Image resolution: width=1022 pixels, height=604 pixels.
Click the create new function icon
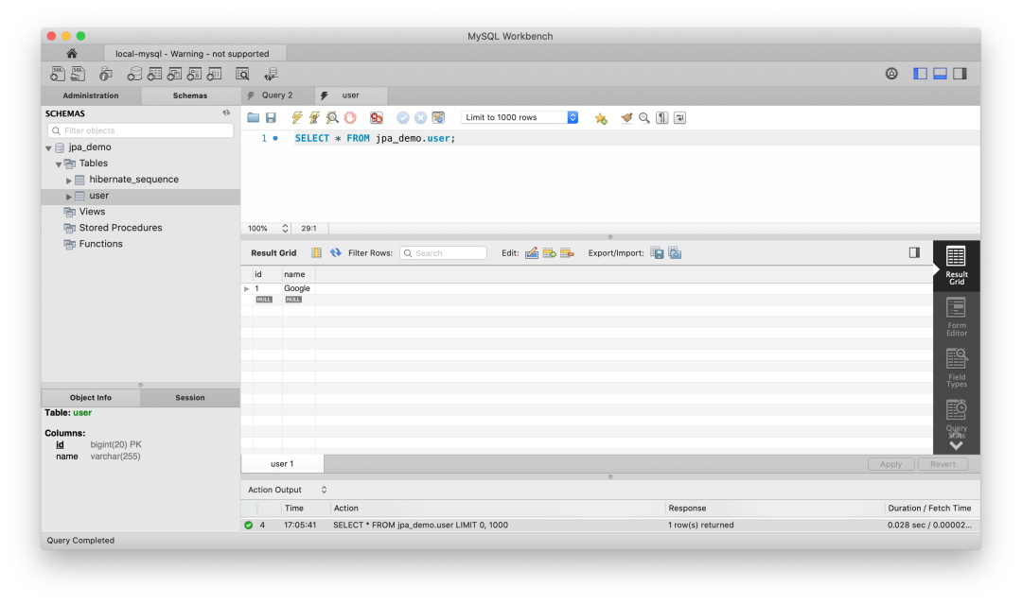click(x=215, y=74)
